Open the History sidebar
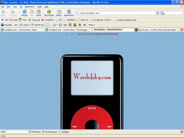The width and height of the screenshot is (184, 138). (59, 13)
